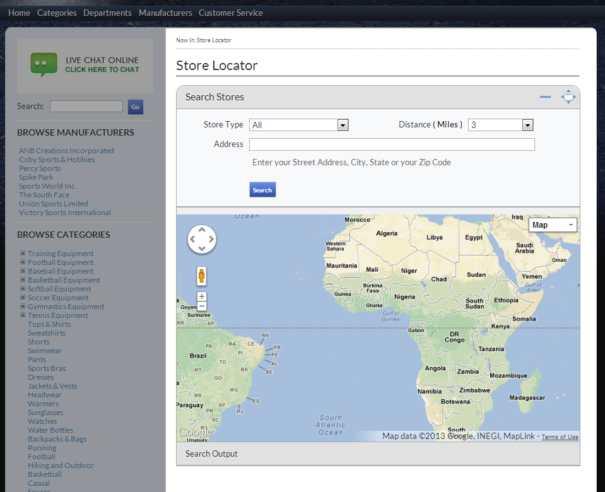Click the map zoom out minus button

click(x=202, y=307)
